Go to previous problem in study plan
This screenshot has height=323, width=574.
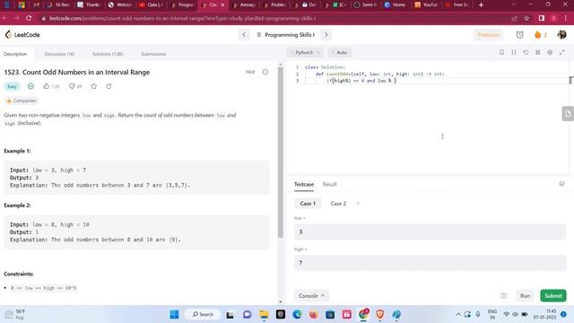(x=244, y=35)
